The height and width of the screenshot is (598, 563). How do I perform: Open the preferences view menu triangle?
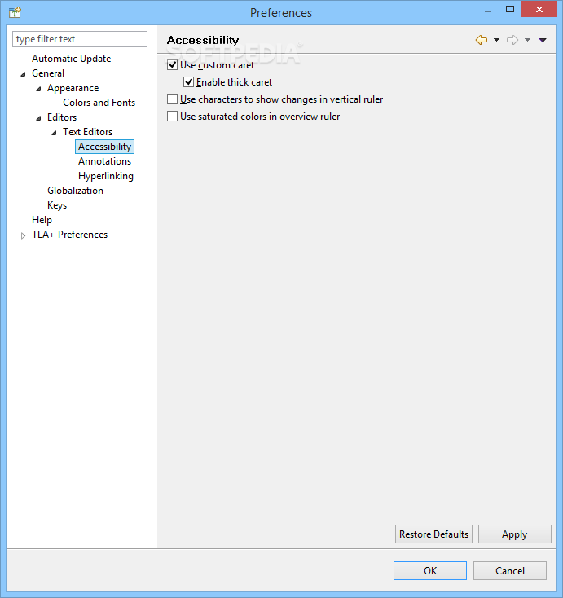point(543,40)
